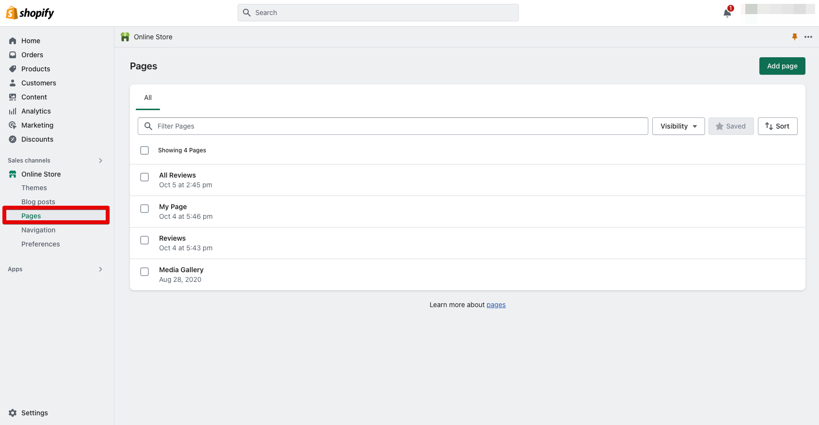
Task: Go to Analytics in sidebar
Action: (x=36, y=111)
